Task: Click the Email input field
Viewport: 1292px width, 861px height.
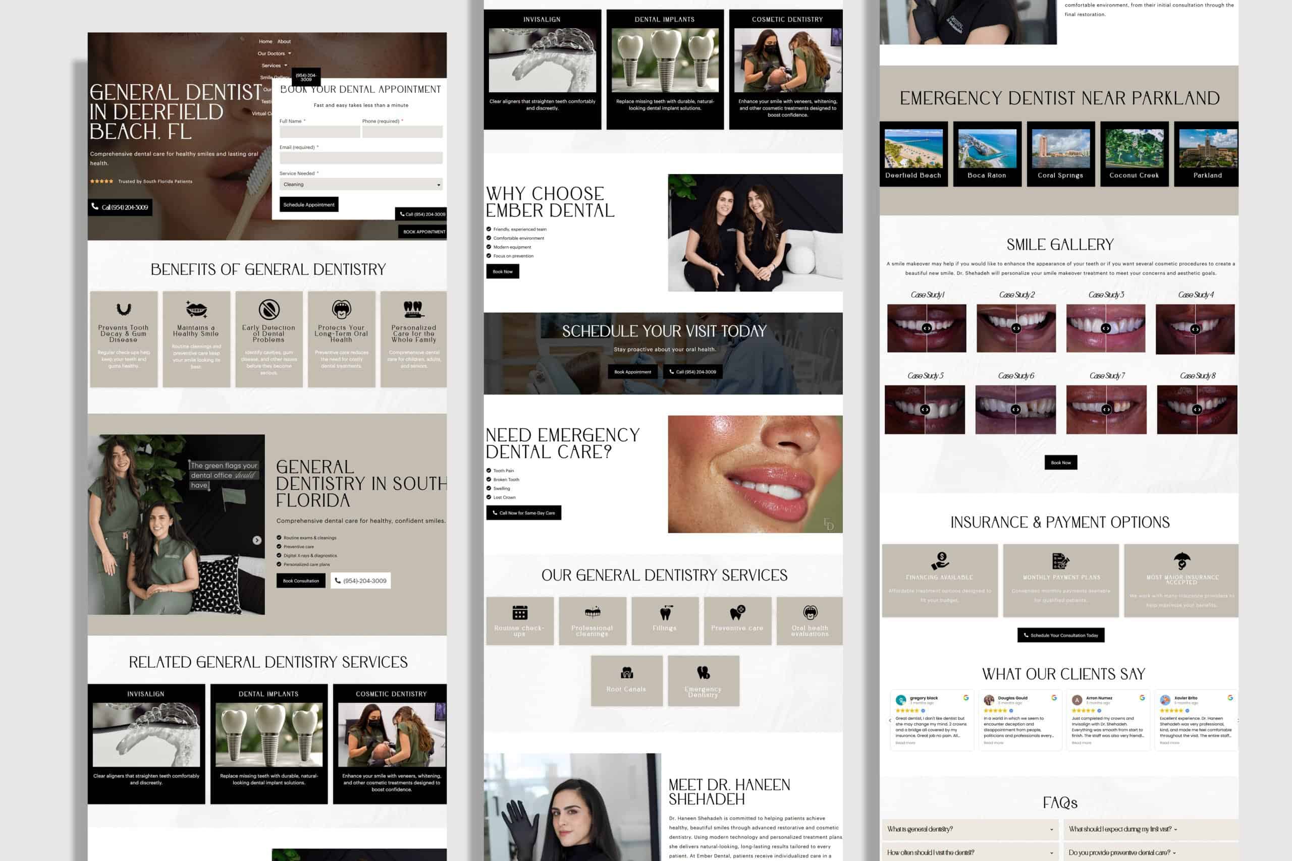Action: coord(361,158)
